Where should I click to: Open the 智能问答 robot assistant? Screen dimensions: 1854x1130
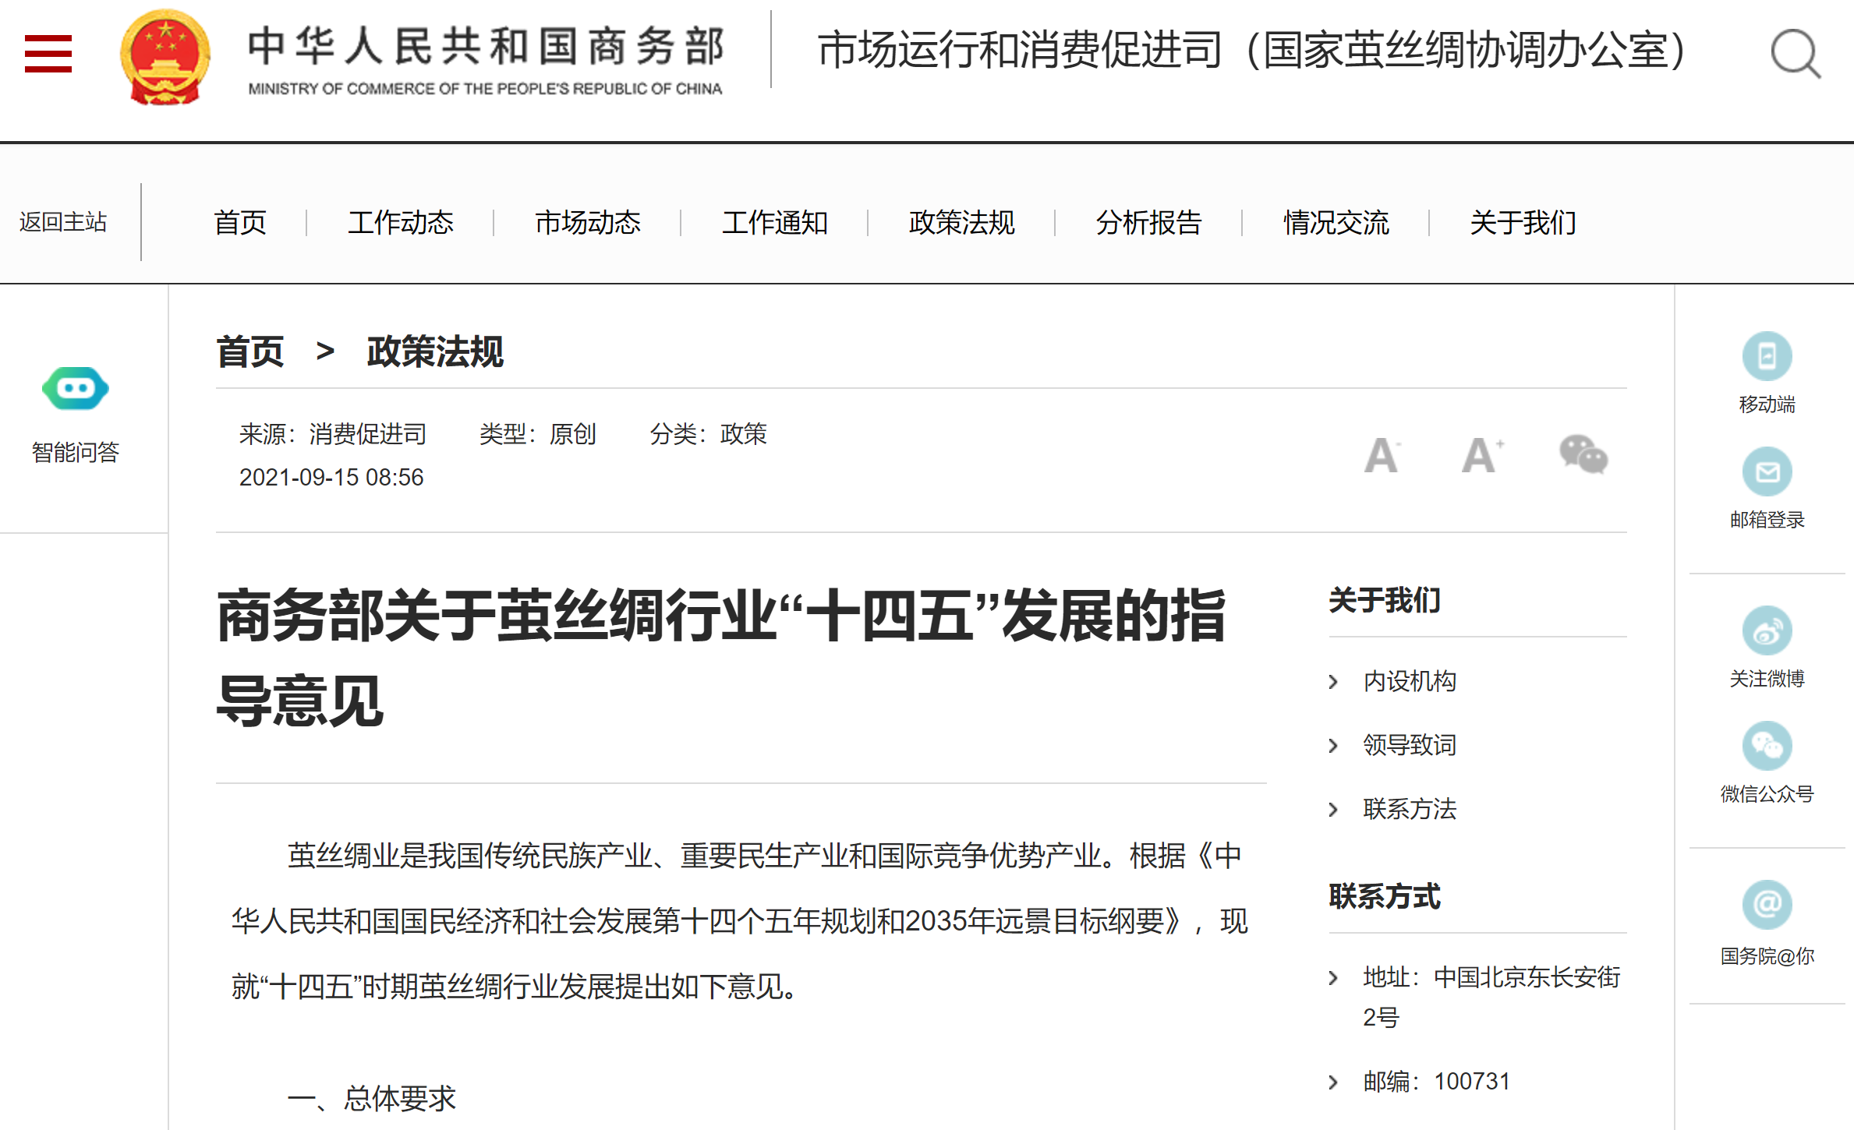pyautogui.click(x=75, y=388)
